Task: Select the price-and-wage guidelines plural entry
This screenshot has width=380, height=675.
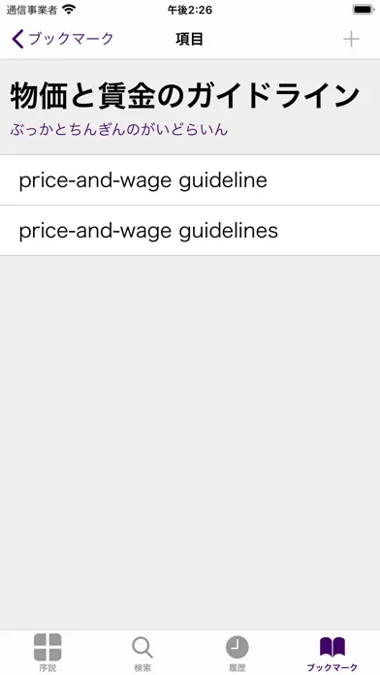Action: [x=190, y=231]
